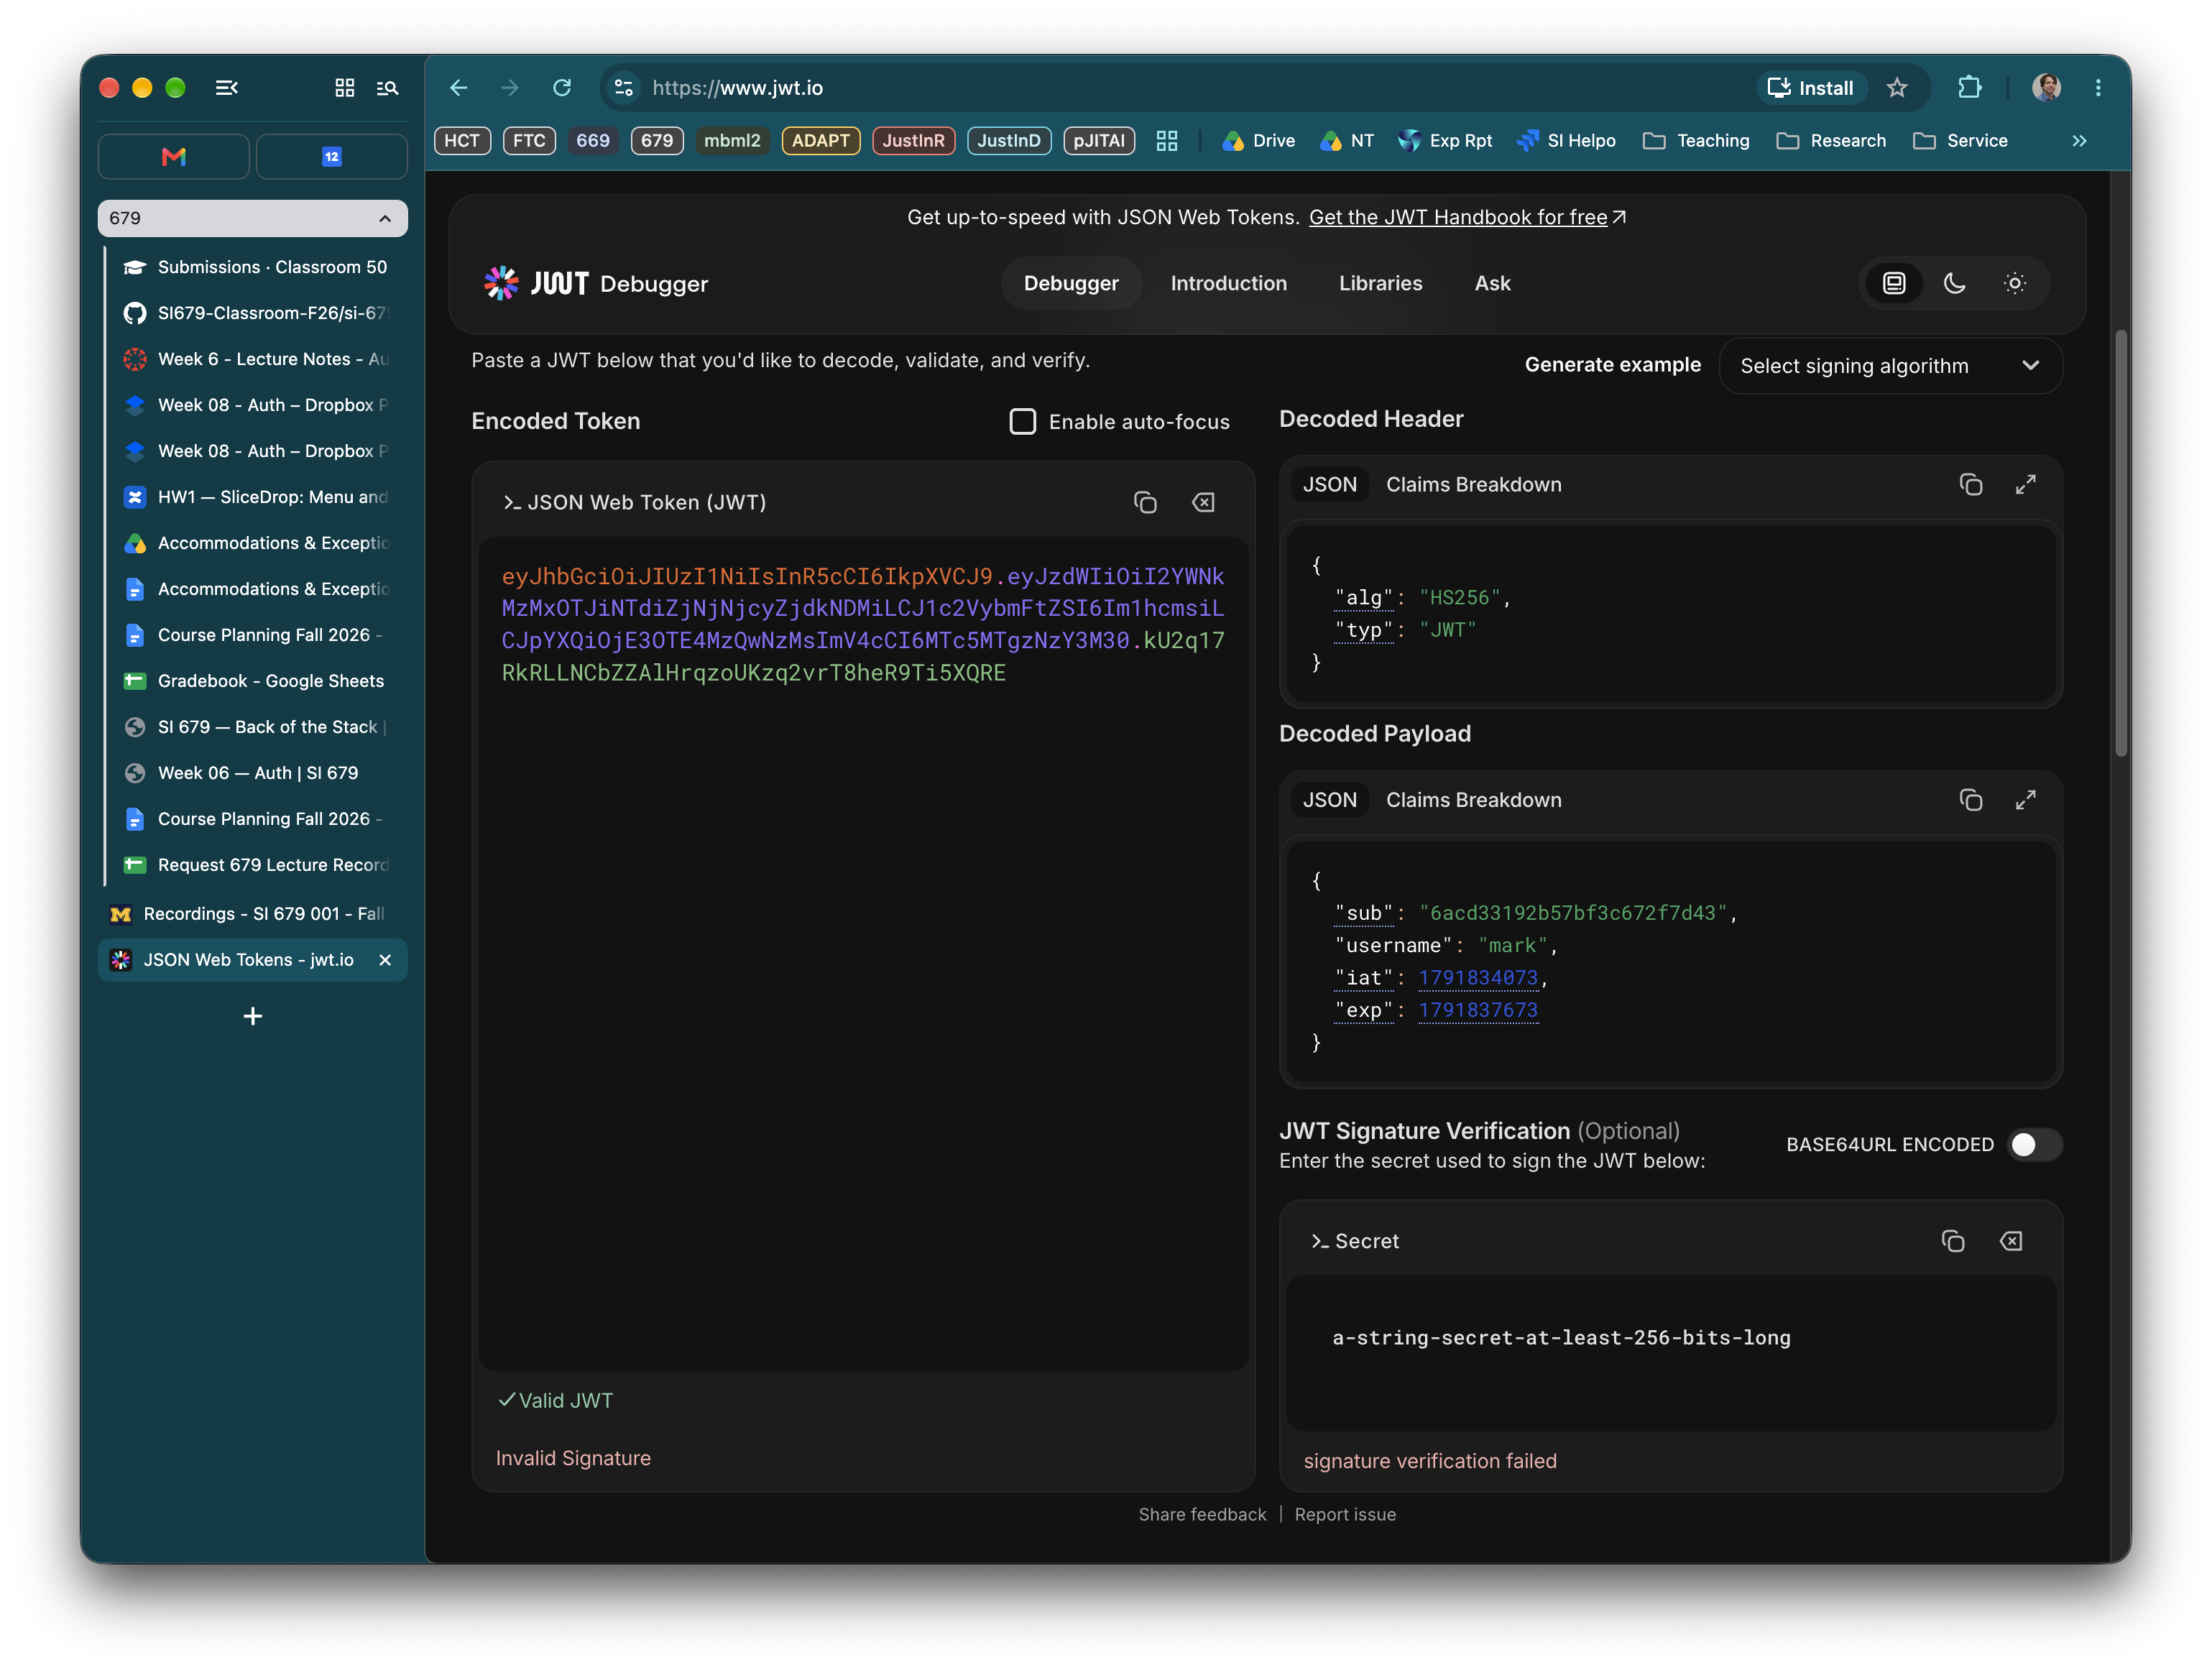This screenshot has height=1670, width=2212.
Task: Click Generate example button
Action: coord(1612,365)
